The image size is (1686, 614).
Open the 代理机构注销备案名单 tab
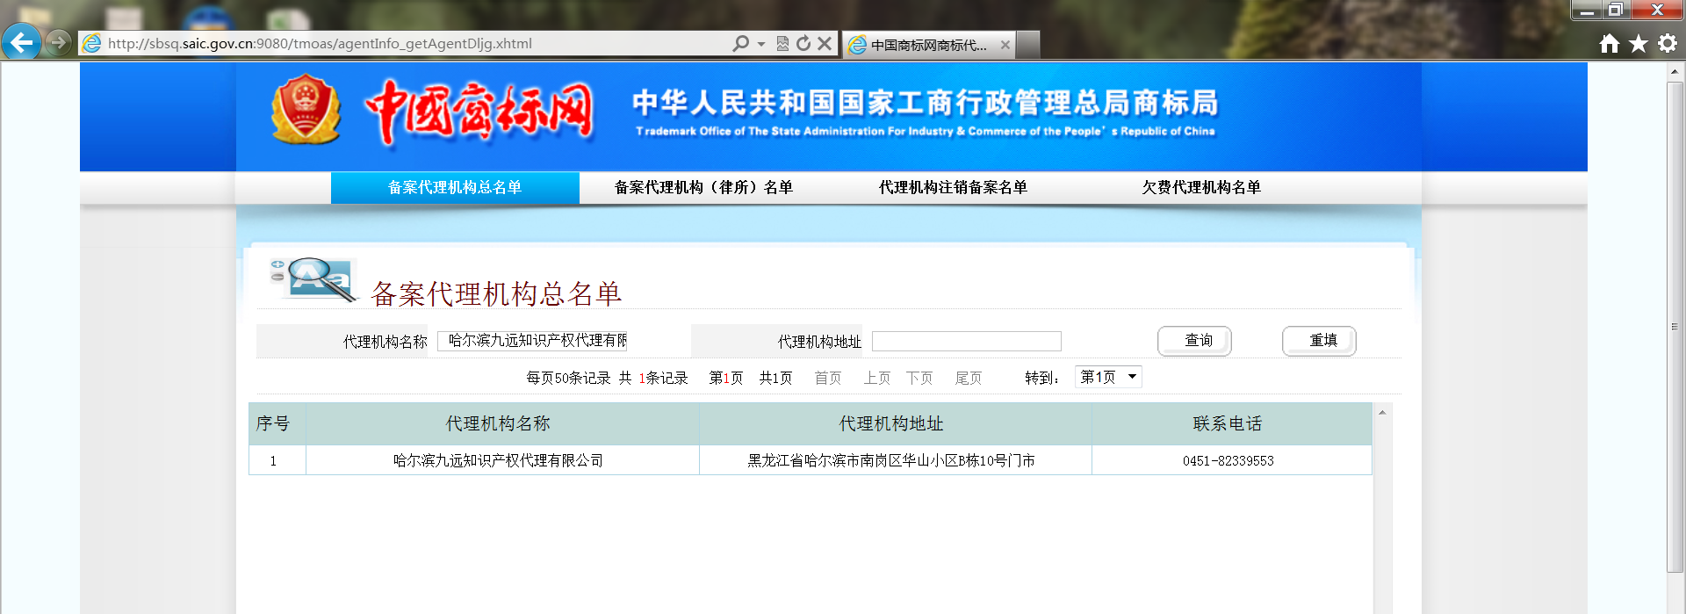click(x=953, y=187)
